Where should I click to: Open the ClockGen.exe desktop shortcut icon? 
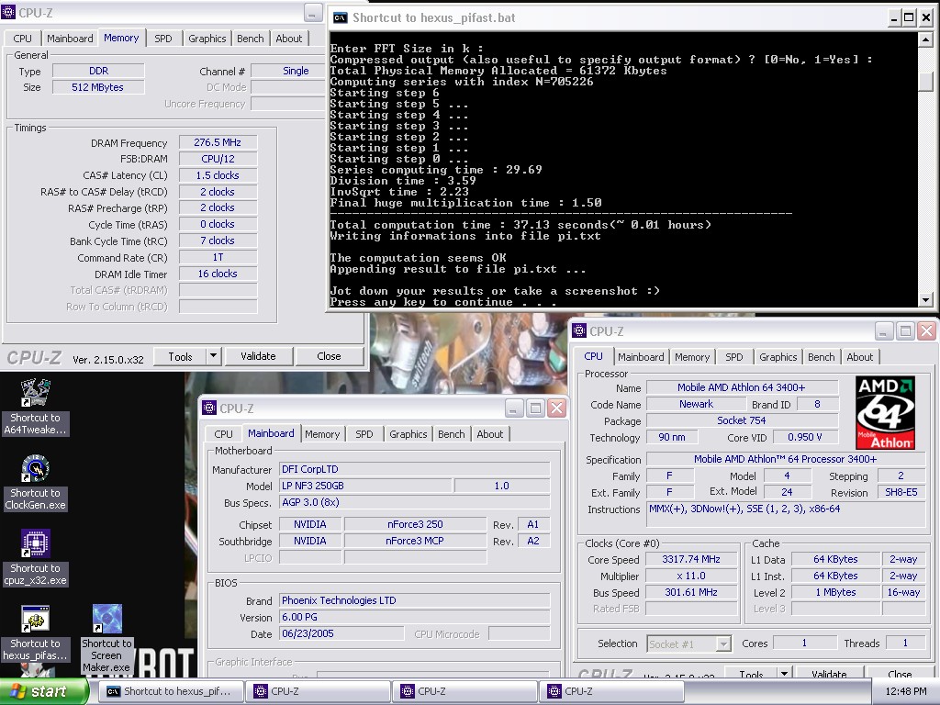tap(36, 467)
